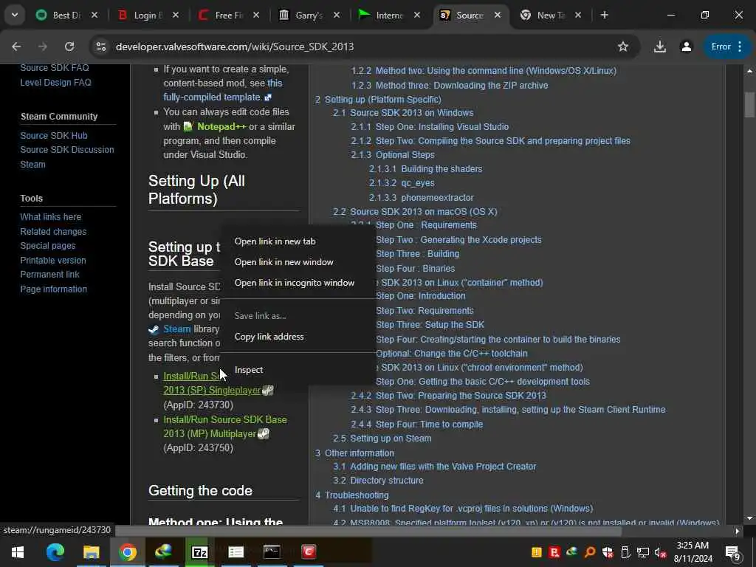Viewport: 756px width, 567px height.
Task: Jump to 2.1.3.1 Building the shaders
Action: [x=425, y=169]
